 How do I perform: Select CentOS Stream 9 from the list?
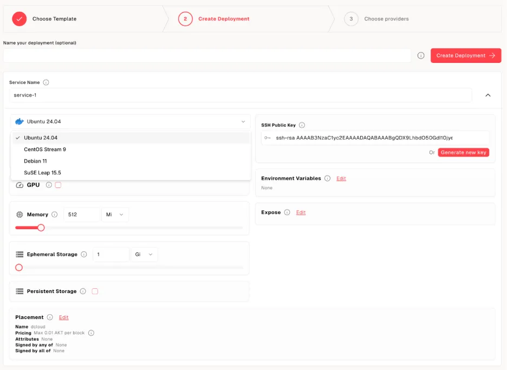pyautogui.click(x=45, y=150)
